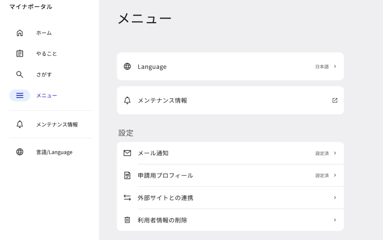383x240 pixels.
Task: Click the 設定済 status on メール通知 row
Action: (x=322, y=153)
